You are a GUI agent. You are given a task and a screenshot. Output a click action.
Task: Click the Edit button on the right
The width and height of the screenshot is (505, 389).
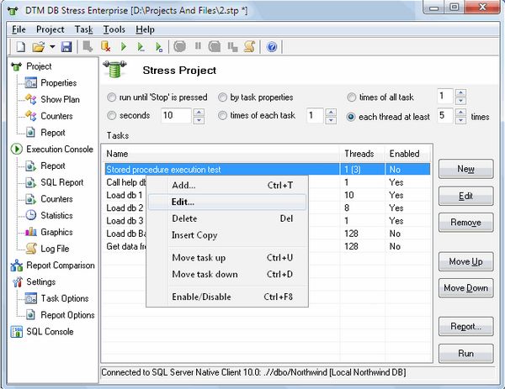coord(465,196)
